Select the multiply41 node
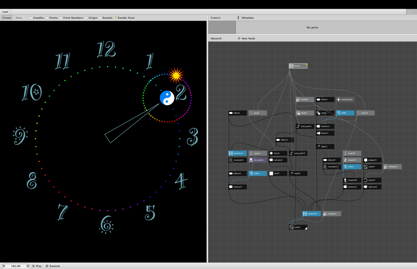Screen dimensions: 417x269 (332, 214)
